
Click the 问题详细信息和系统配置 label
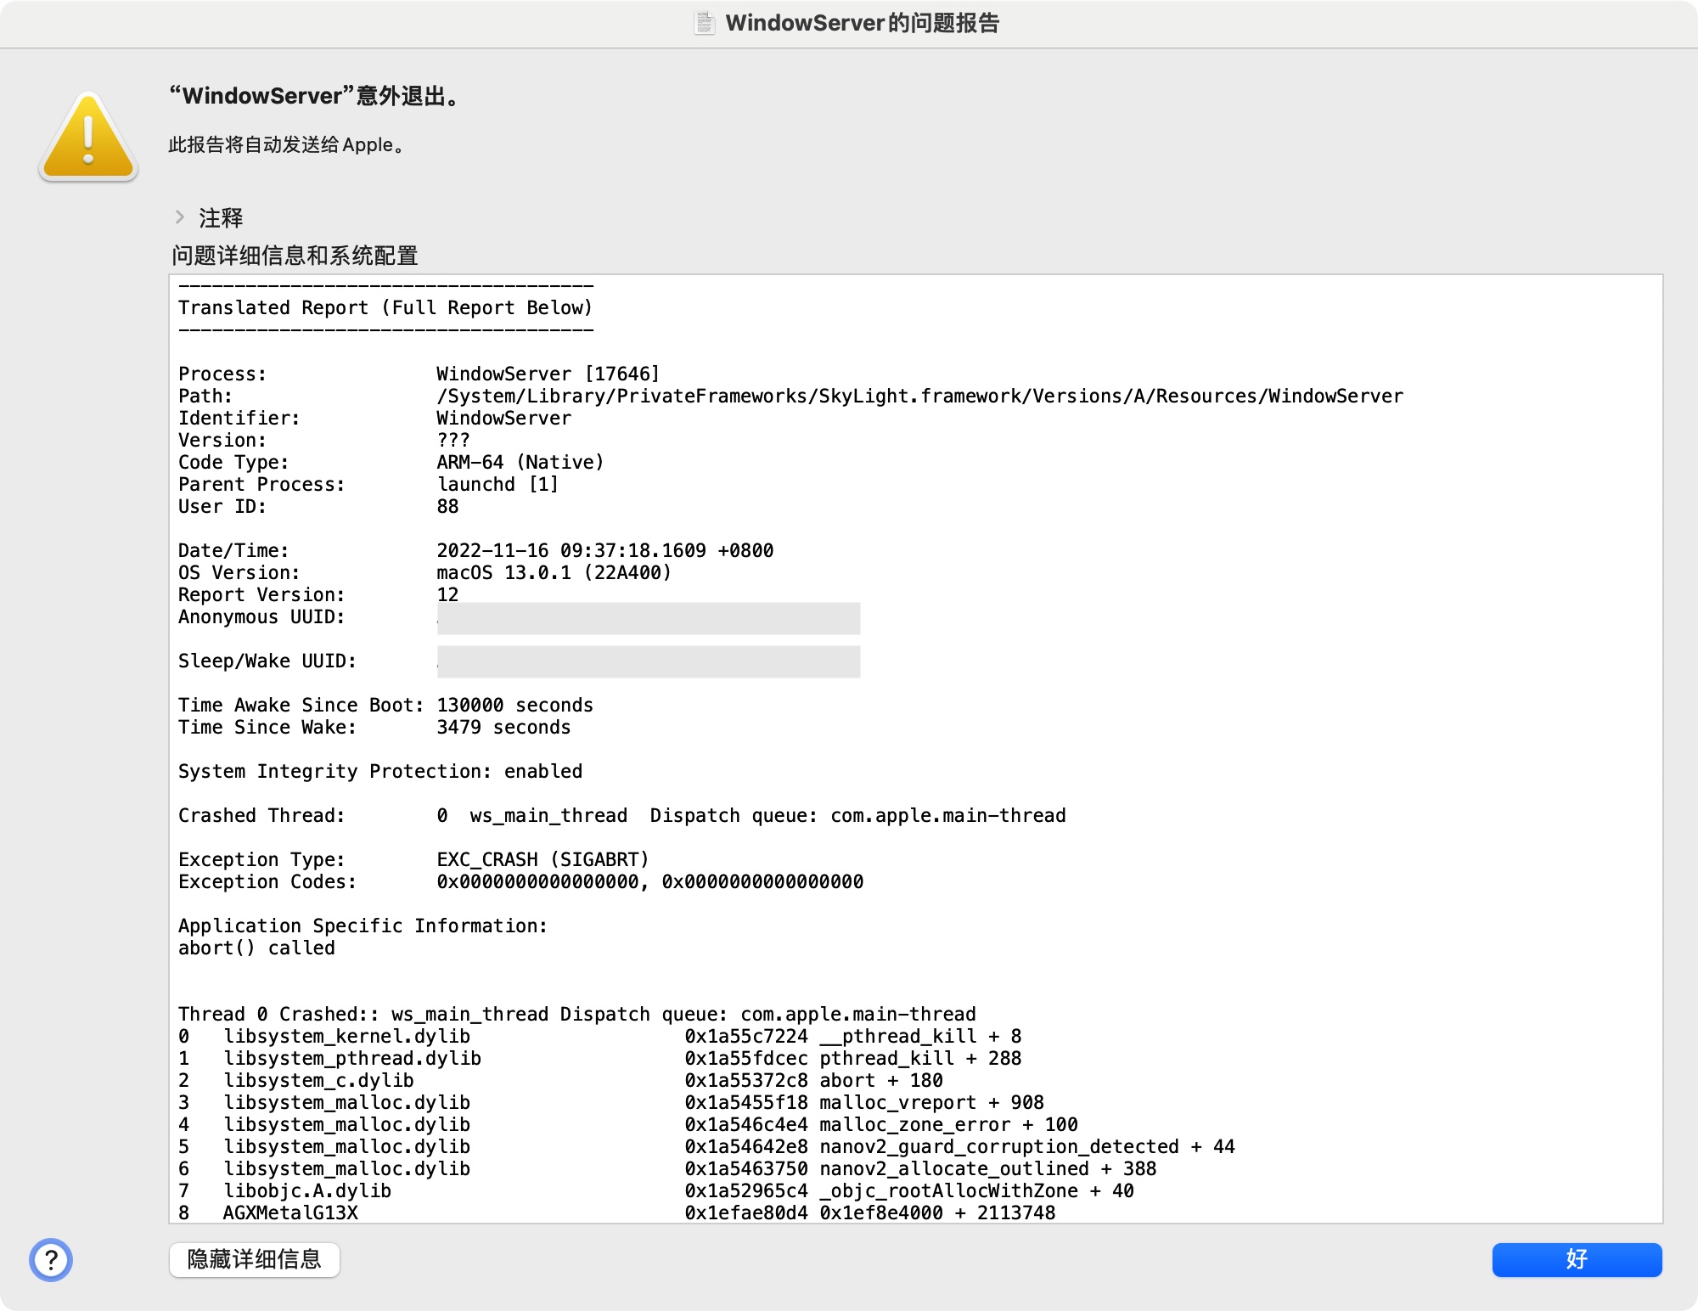(295, 256)
